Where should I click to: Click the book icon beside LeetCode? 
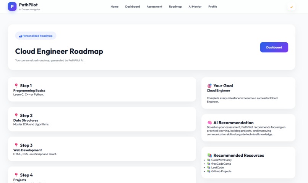(x=209, y=167)
